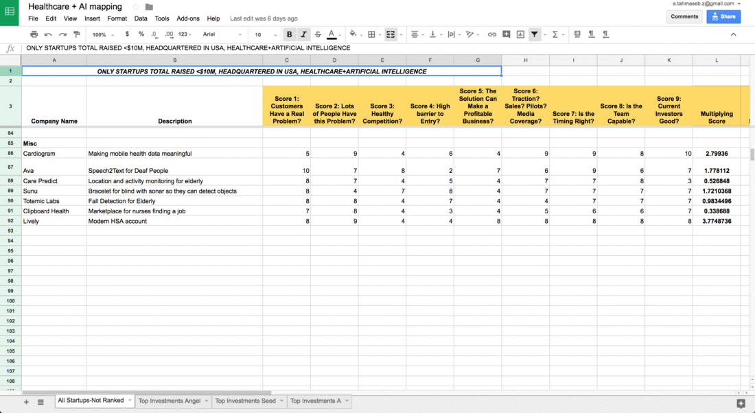This screenshot has width=755, height=413.
Task: Open the text wrapping options
Action: pos(451,34)
